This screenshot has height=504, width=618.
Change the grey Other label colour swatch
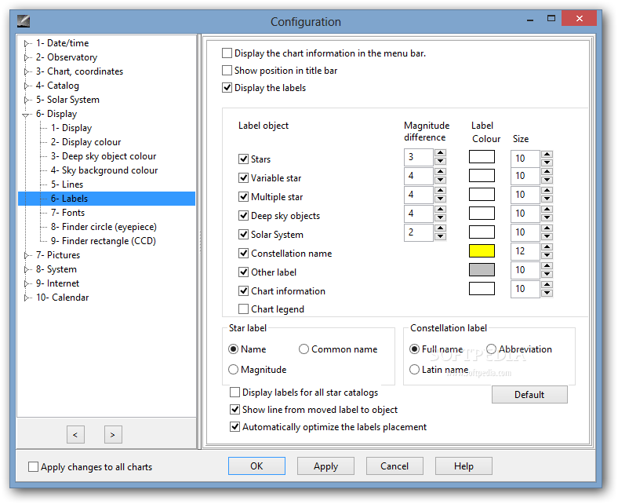(482, 270)
